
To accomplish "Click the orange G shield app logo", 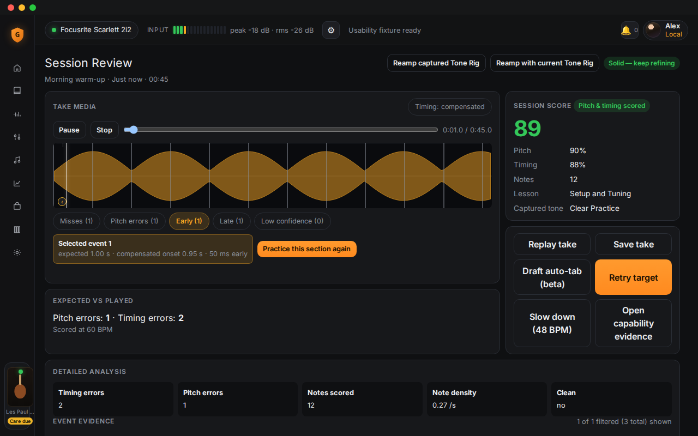I will tap(17, 35).
